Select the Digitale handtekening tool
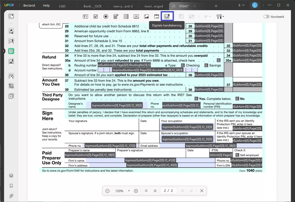This screenshot has height=202, width=295. tap(167, 16)
